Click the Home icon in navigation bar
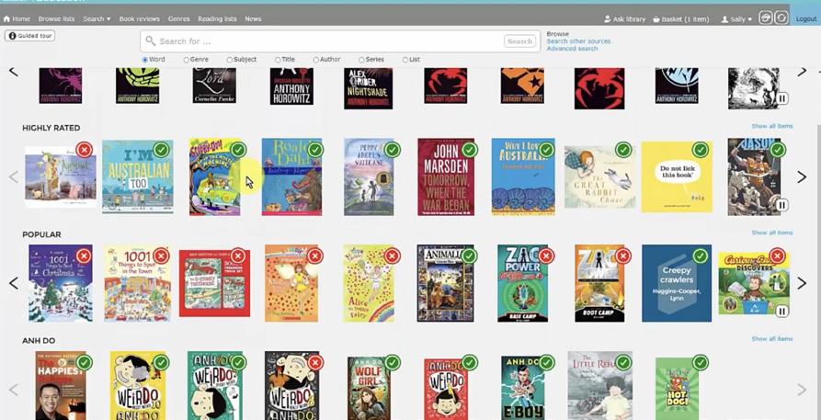 click(x=6, y=19)
